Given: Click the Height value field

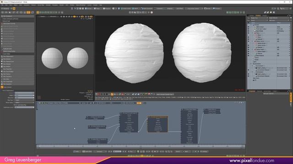Looking at the screenshot, I should coord(24,95).
